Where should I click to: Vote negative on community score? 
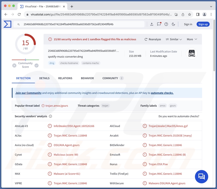(x=14, y=65)
